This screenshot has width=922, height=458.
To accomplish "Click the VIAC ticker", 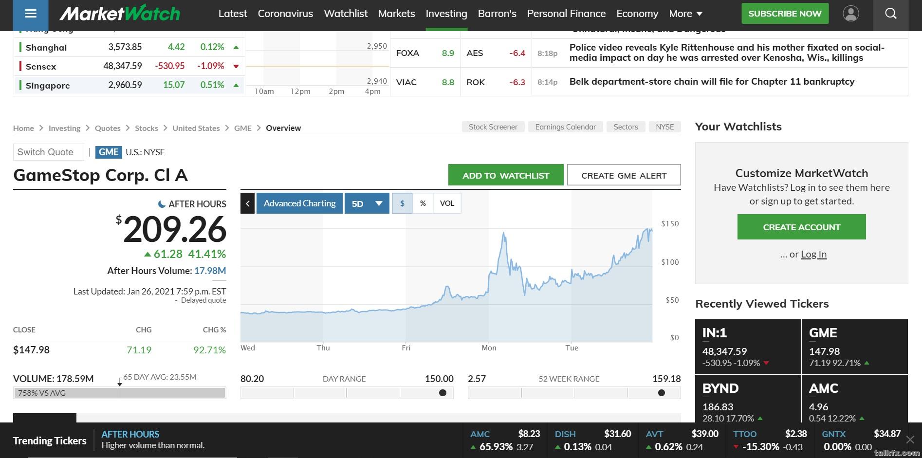I will (406, 82).
